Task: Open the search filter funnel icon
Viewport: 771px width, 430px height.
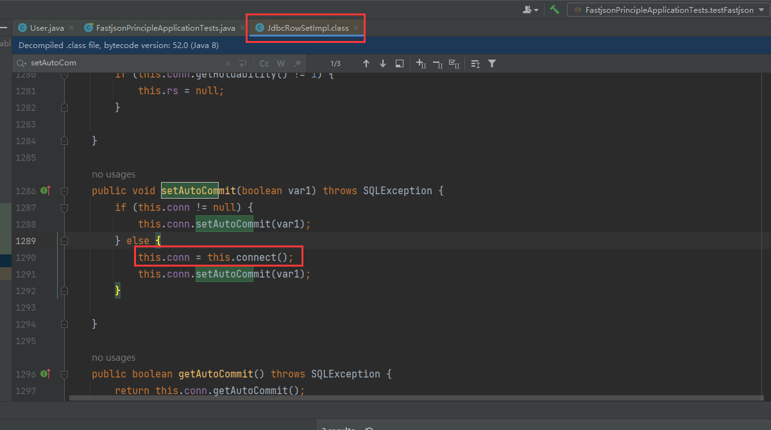Action: [x=492, y=63]
